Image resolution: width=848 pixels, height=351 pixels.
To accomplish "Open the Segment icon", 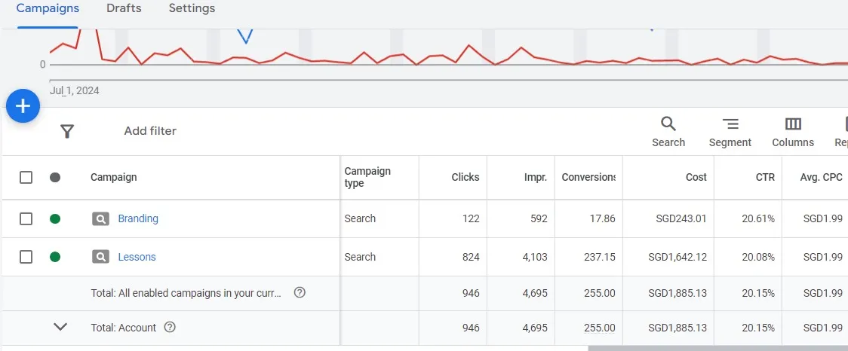I will coord(730,124).
